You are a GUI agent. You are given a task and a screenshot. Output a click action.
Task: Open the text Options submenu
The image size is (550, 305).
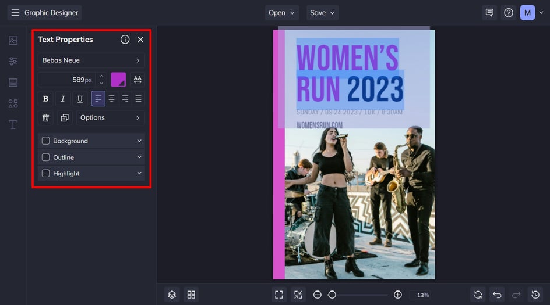tap(111, 117)
